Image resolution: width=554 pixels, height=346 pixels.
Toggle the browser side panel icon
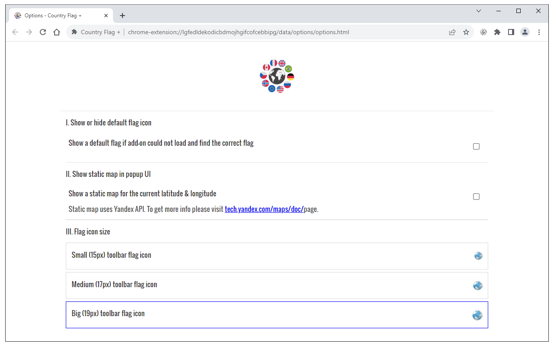tap(511, 32)
